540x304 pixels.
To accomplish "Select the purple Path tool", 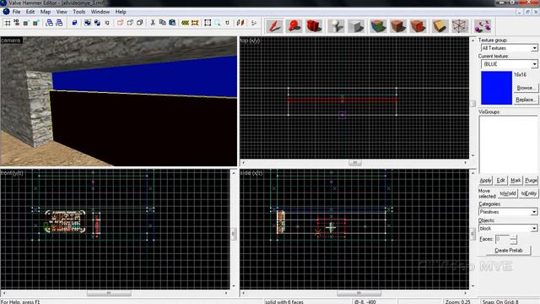I will 482,26.
